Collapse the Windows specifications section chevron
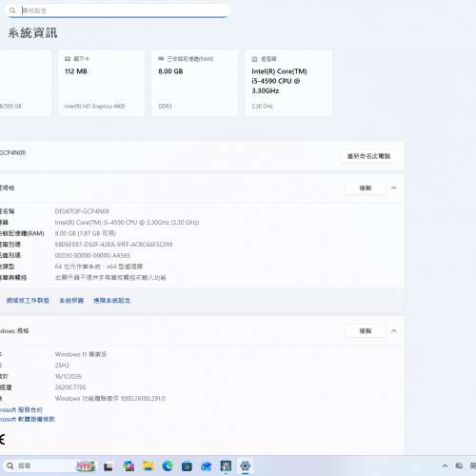 click(393, 331)
